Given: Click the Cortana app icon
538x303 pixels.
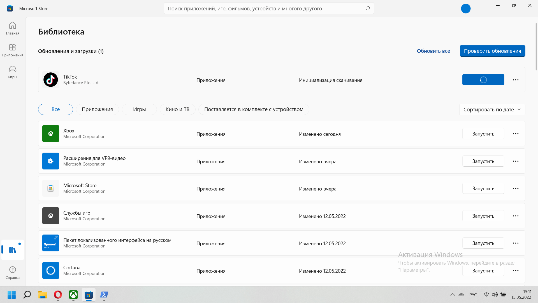Looking at the screenshot, I should [51, 270].
